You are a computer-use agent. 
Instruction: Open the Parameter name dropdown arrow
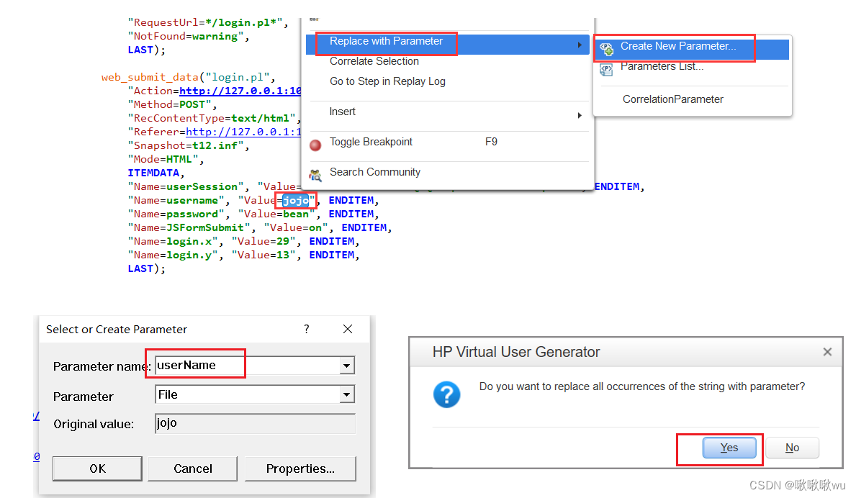[347, 366]
